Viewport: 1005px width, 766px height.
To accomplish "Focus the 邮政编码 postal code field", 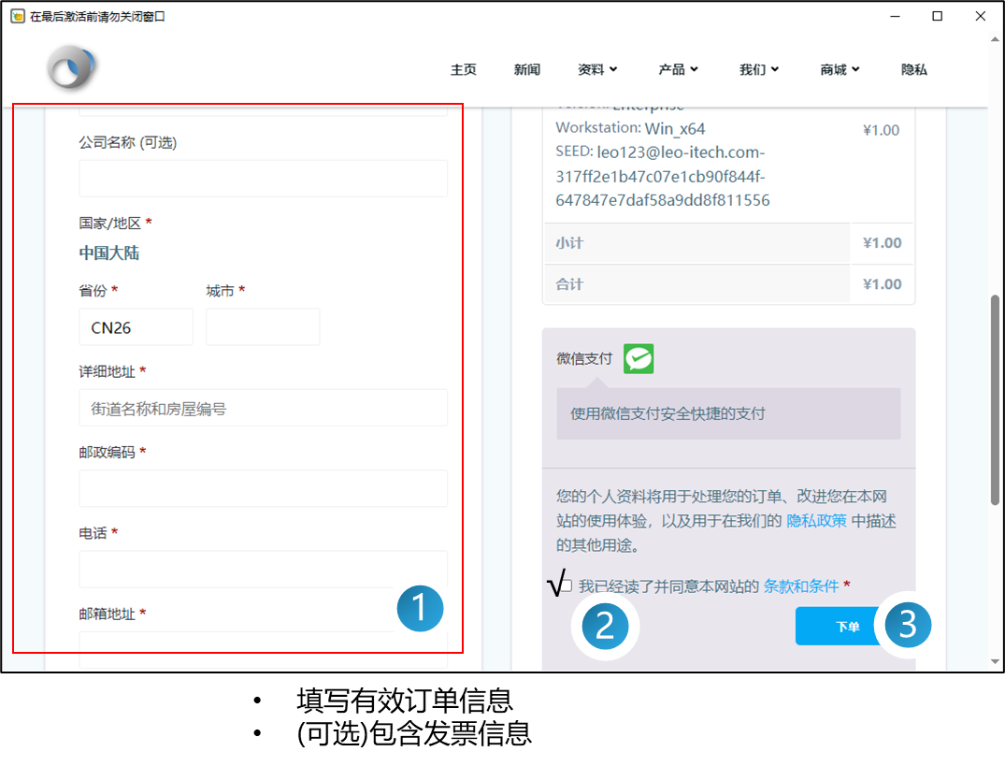I will (263, 488).
